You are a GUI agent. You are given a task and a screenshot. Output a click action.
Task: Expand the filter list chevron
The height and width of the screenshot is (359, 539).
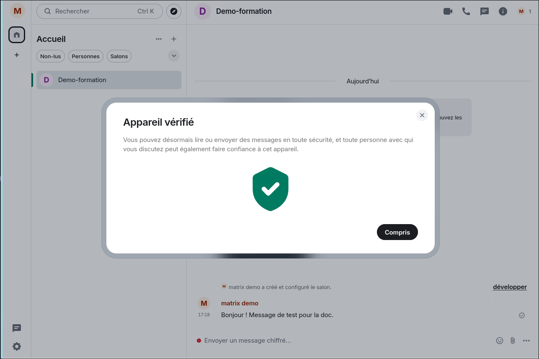coord(174,56)
